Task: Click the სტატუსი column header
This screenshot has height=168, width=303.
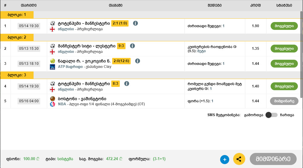Action: [x=284, y=5]
